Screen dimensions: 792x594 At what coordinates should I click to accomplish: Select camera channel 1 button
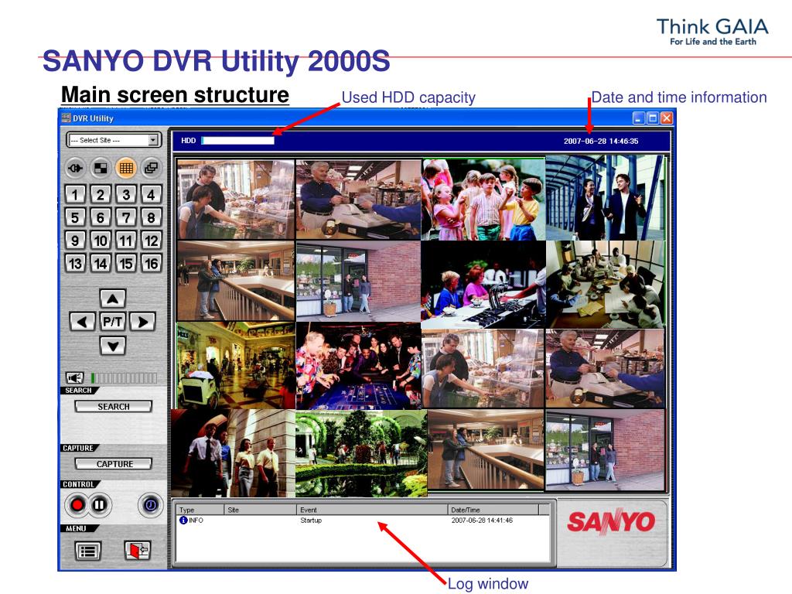point(75,194)
